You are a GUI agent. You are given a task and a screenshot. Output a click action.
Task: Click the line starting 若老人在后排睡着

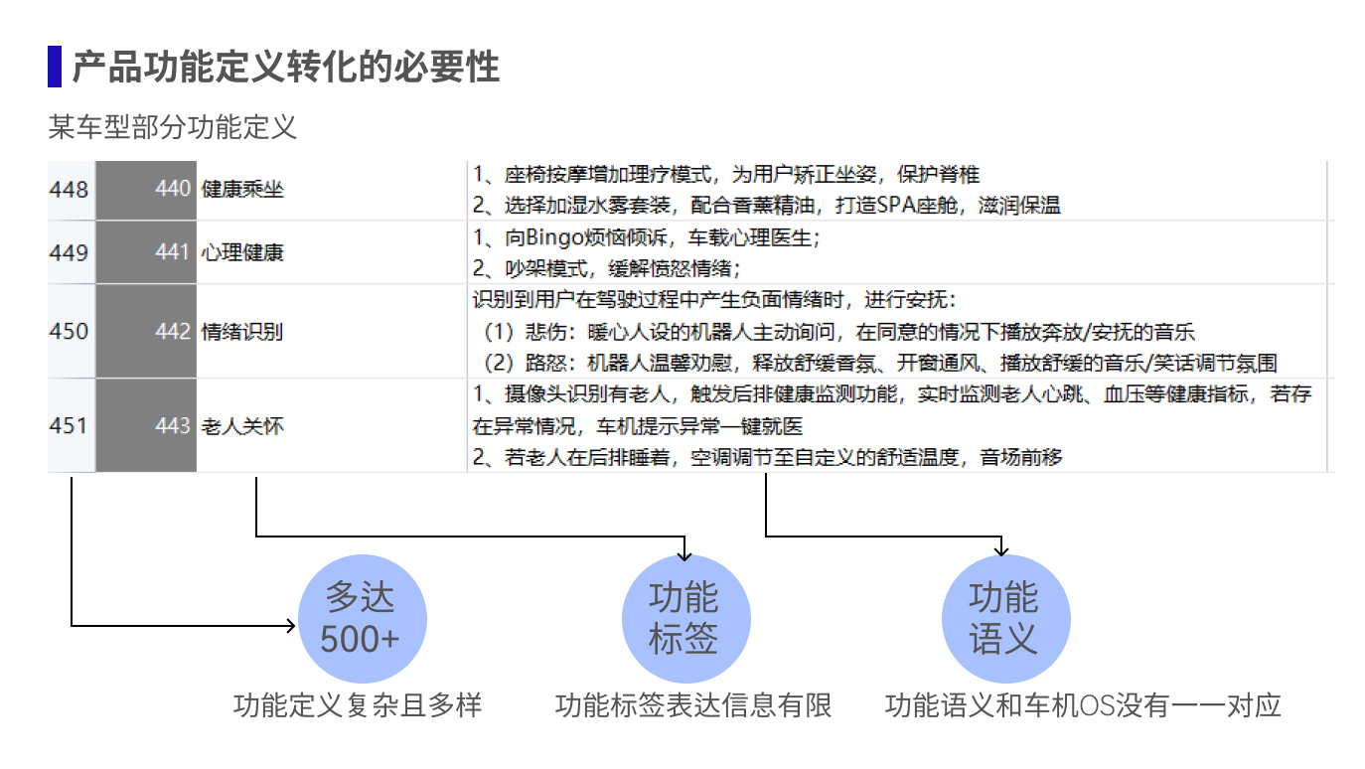click(x=768, y=458)
